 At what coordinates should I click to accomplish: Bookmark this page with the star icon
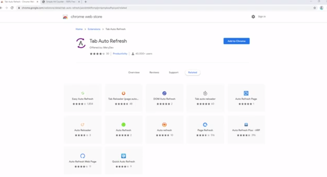[x=315, y=8]
